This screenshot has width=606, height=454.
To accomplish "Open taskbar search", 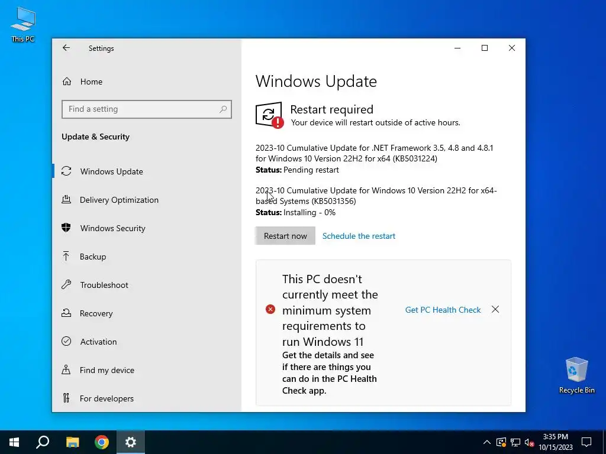I will pos(43,442).
